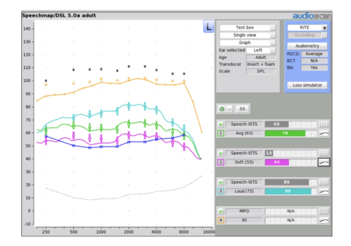Play the Speech-ISTS stimulus for test 1
Screen dimensions: 351x246
pyautogui.click(x=221, y=124)
